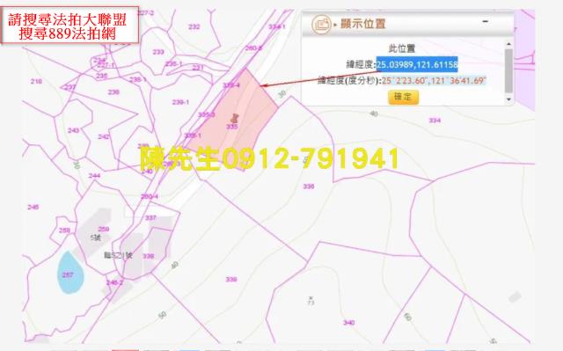Click parcel number 233 label
This screenshot has height=351, width=563.
[158, 52]
